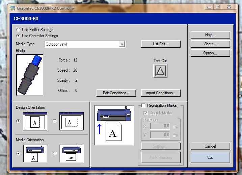
Task: Click the blade holder image
Action: pos(30,75)
